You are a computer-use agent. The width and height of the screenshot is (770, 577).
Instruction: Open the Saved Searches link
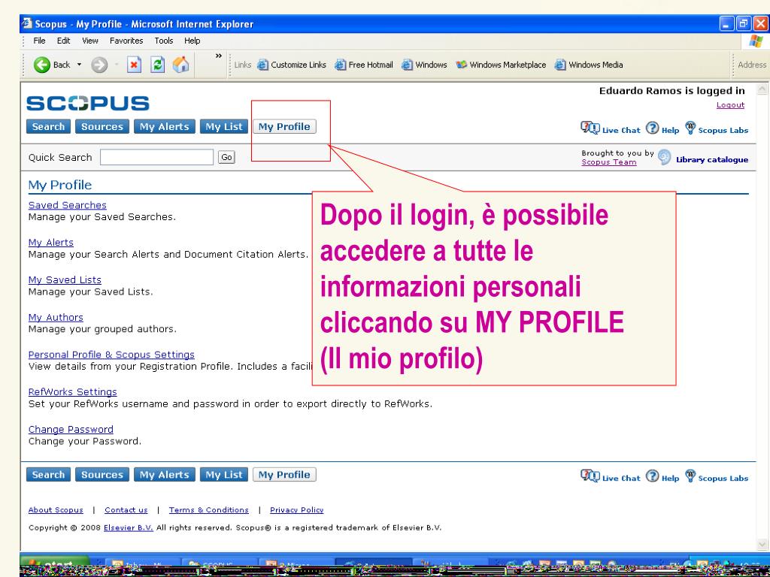coord(67,205)
